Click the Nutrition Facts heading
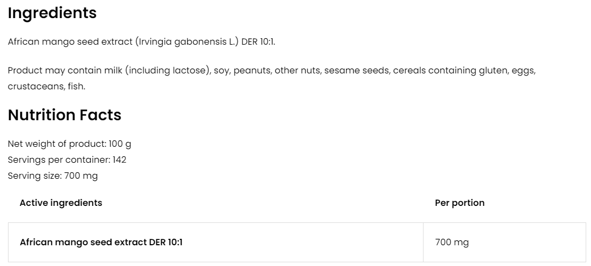 pos(65,115)
